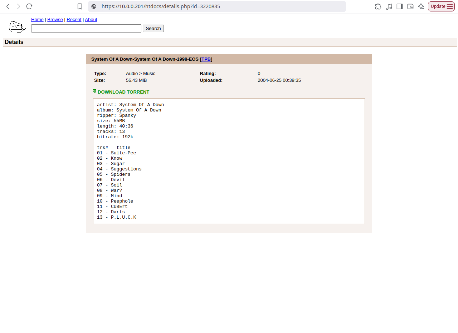Click the 'Rating:' label
Viewport: 458px width, 333px height.
(208, 73)
